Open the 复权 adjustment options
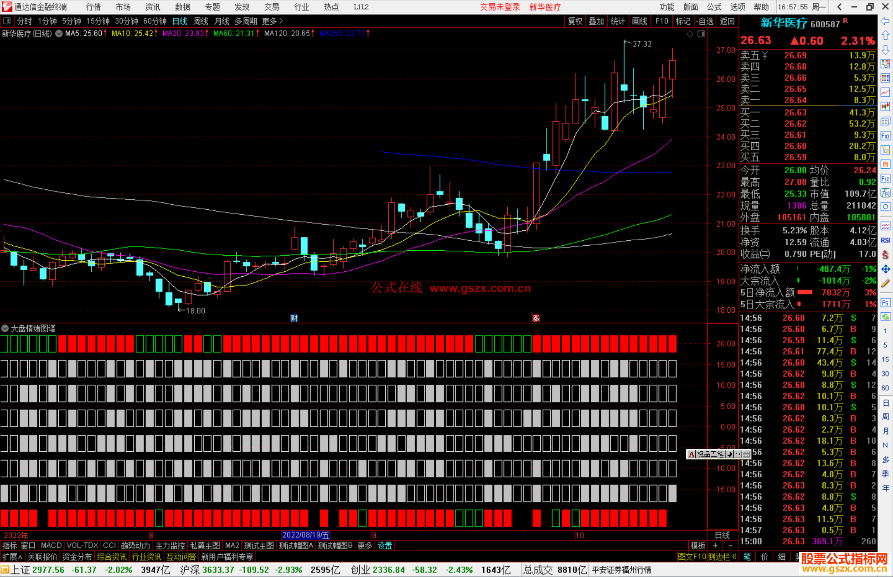Screen dimensions: 893x577 (575, 21)
